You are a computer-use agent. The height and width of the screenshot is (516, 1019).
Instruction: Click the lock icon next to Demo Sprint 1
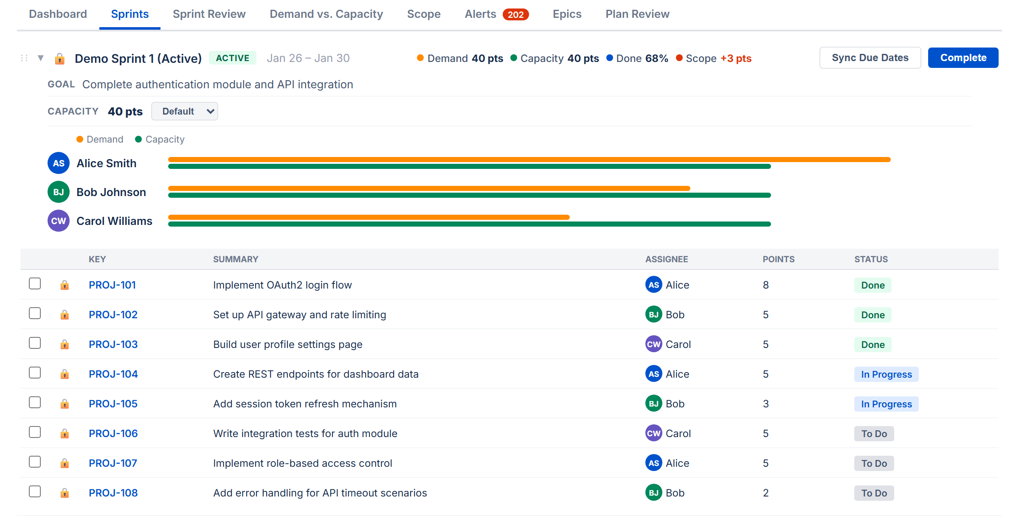(x=60, y=58)
